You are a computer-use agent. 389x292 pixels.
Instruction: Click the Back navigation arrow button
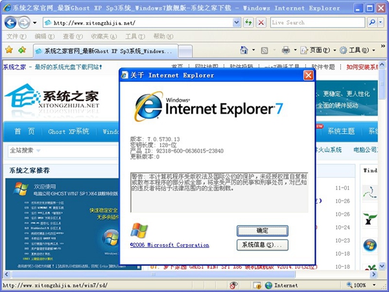click(10, 22)
